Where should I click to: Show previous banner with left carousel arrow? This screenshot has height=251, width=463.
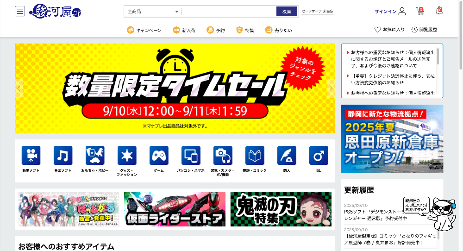tap(19, 88)
